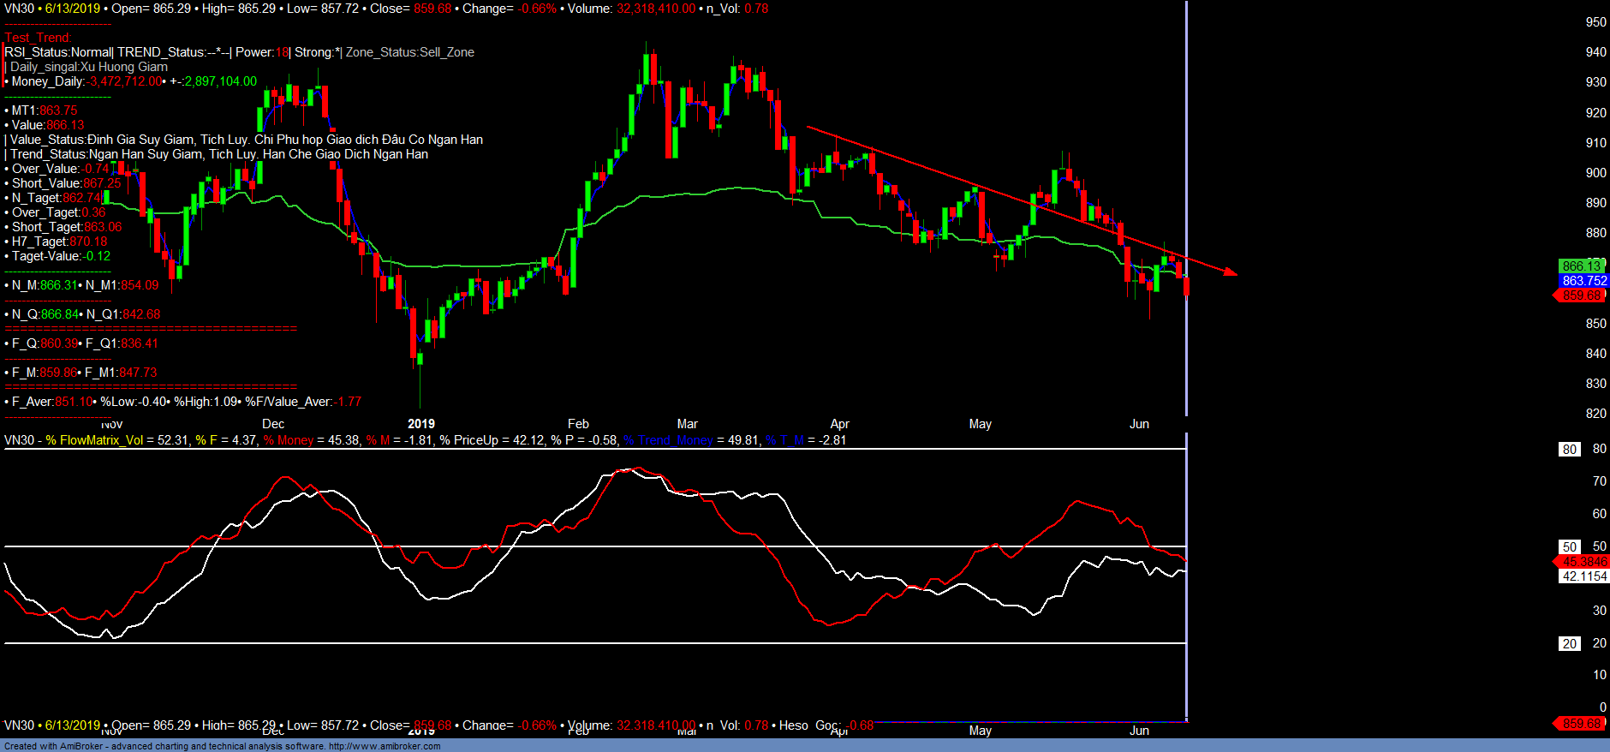Viewport: 1610px width, 752px height.
Task: Click the % FlowMatrix_Vol indicator label
Action: click(x=94, y=440)
